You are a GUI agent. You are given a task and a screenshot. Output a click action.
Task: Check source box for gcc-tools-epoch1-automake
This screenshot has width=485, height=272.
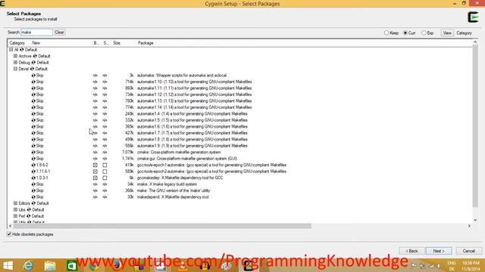pyautogui.click(x=105, y=165)
